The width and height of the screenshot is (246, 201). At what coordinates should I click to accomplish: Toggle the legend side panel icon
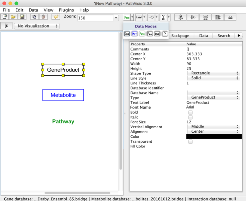pos(6,26)
